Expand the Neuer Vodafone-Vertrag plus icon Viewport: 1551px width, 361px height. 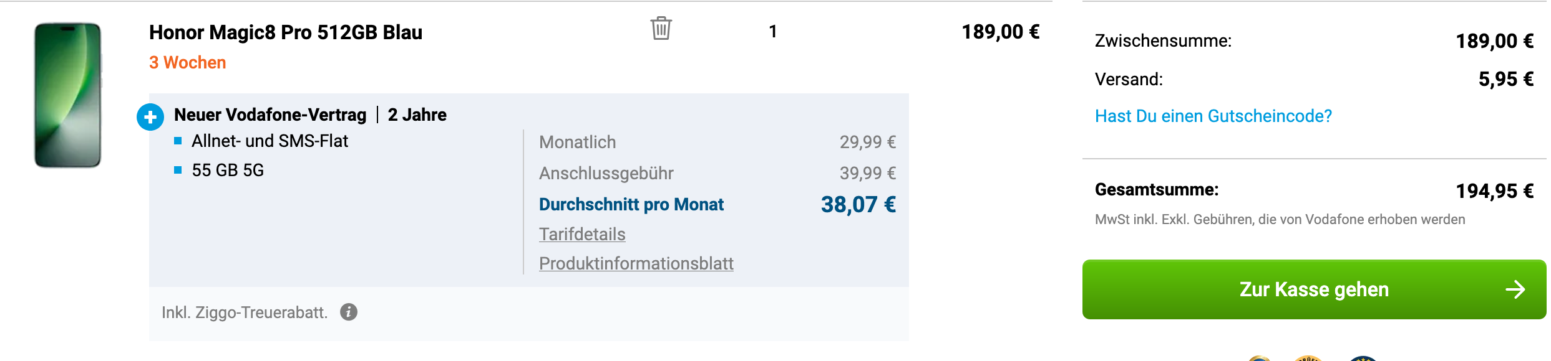(x=150, y=117)
